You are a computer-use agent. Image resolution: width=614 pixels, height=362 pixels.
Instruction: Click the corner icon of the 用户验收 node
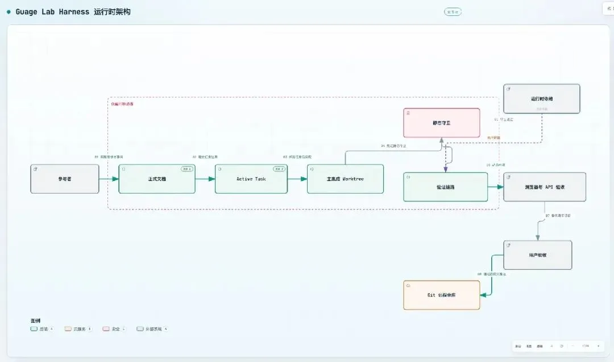(508, 245)
